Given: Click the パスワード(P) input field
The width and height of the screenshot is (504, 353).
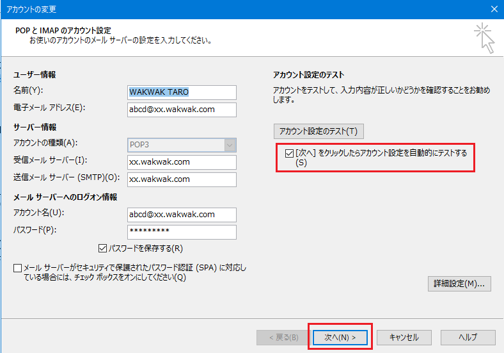Looking at the screenshot, I should click(x=182, y=232).
